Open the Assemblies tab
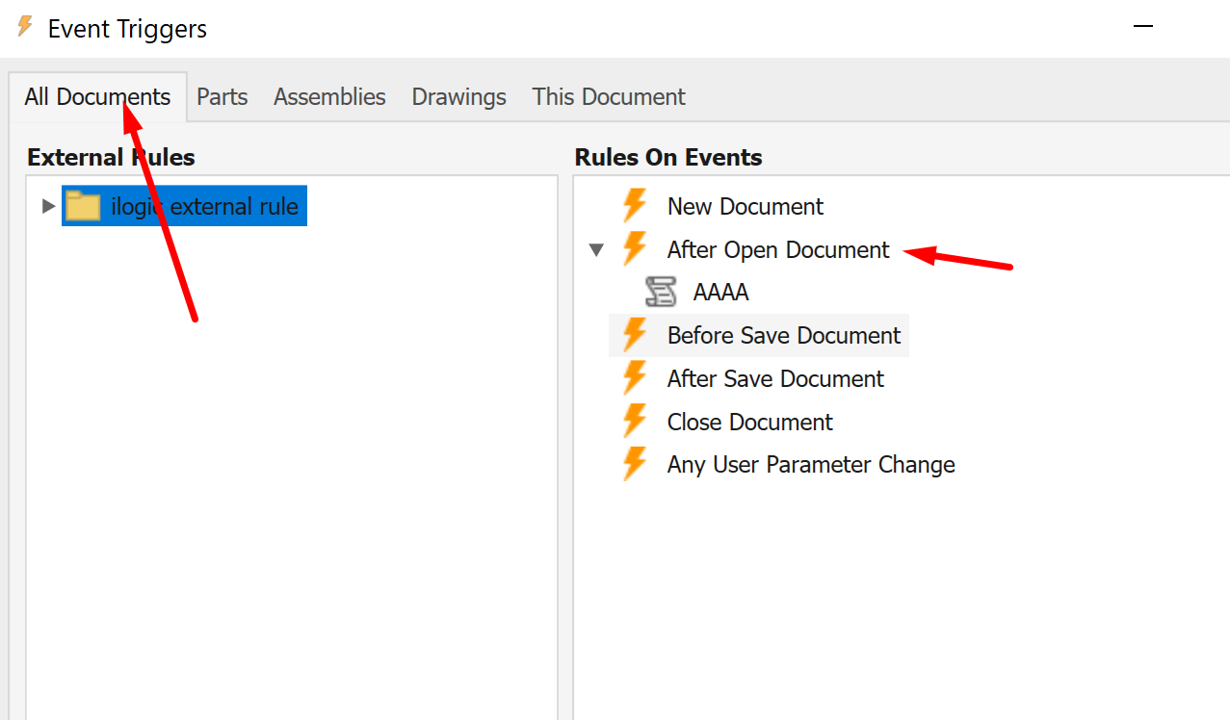Image resolution: width=1230 pixels, height=720 pixels. 329,97
